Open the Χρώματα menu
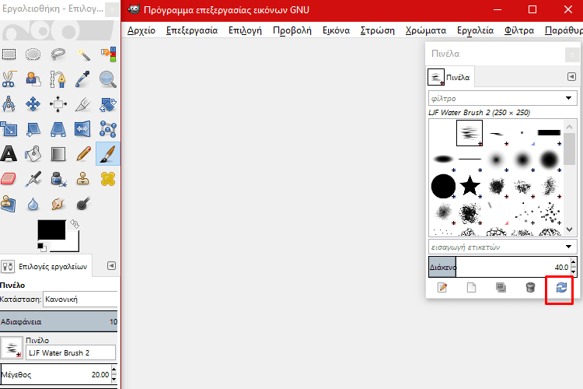 pos(426,30)
